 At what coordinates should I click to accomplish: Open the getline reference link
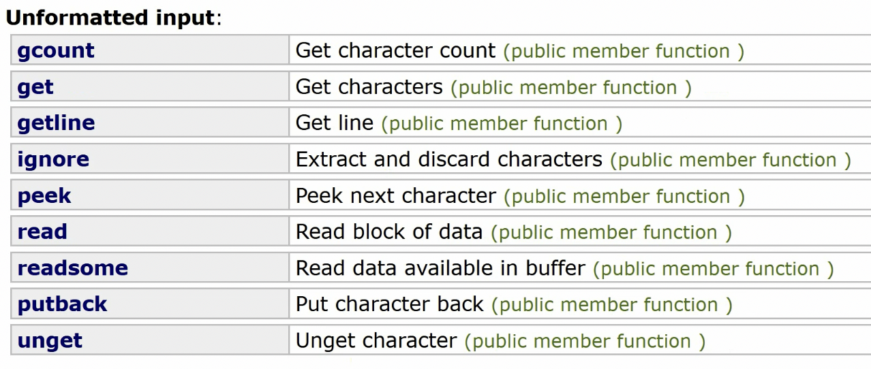pos(56,123)
